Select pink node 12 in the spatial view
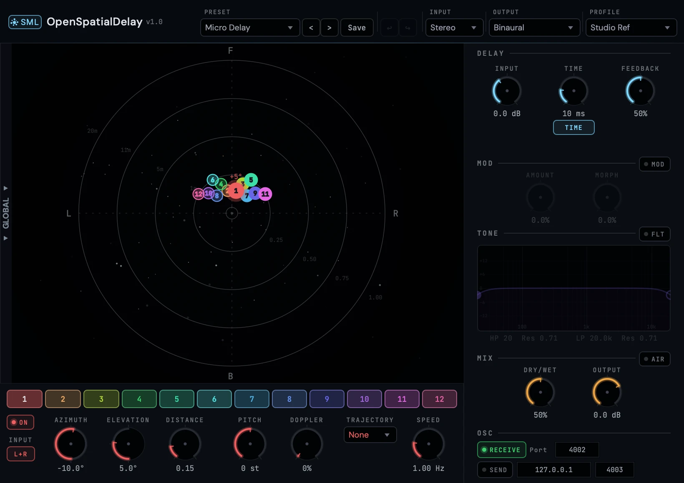The width and height of the screenshot is (684, 483). (x=198, y=194)
